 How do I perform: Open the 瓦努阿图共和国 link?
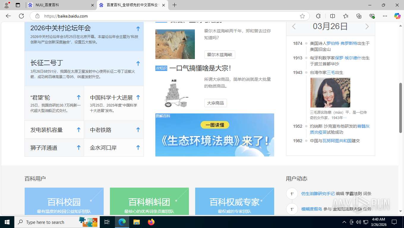[337, 141]
